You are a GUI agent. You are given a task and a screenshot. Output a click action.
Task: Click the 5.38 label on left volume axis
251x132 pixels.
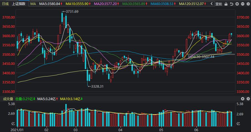[12, 104]
